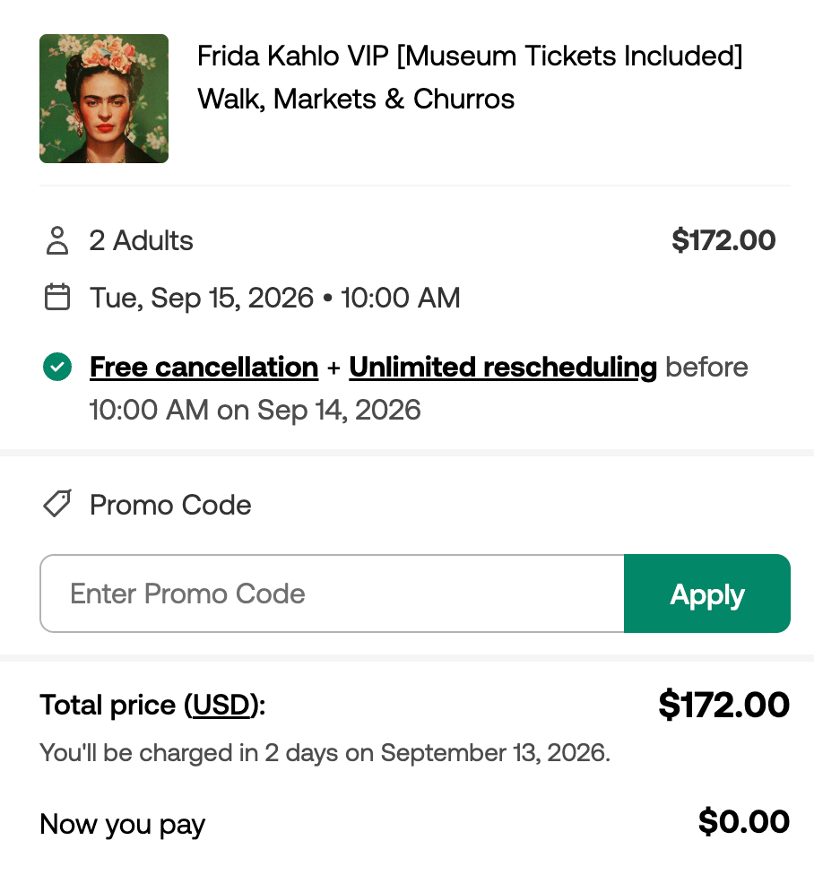Screen dimensions: 814x875
Task: Click the Tue, Sep 15, 2026 date text
Action: [202, 298]
